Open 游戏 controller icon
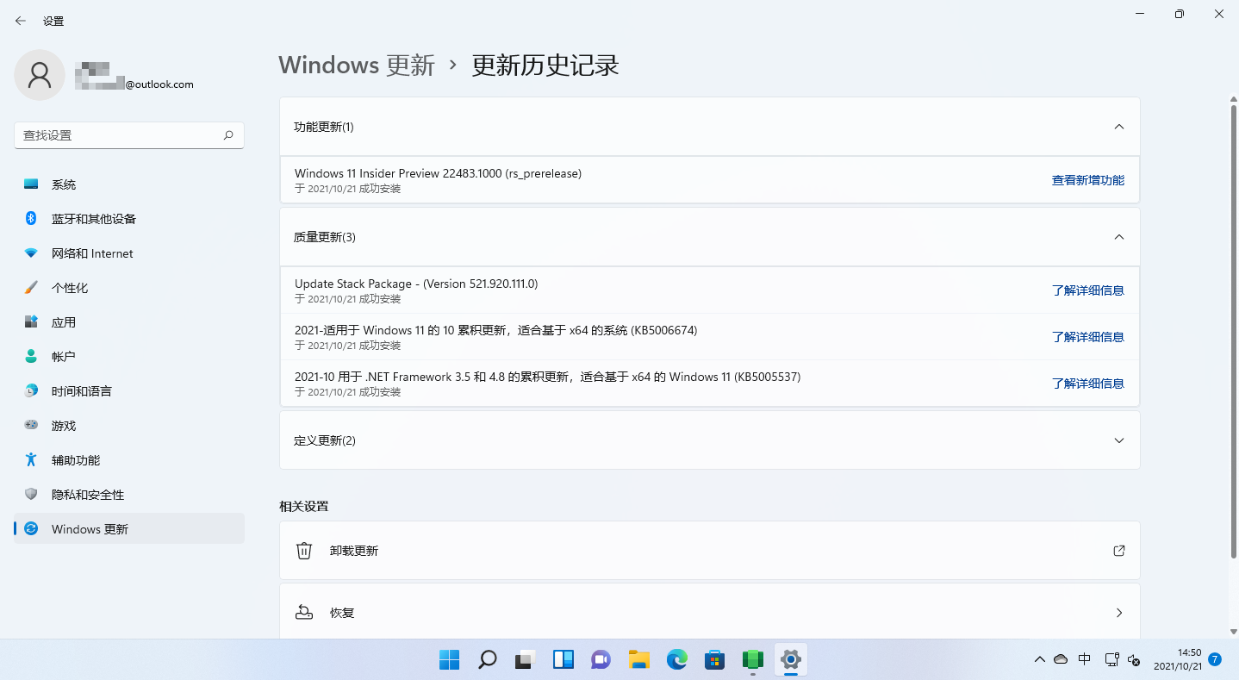Viewport: 1239px width, 680px height. [31, 426]
